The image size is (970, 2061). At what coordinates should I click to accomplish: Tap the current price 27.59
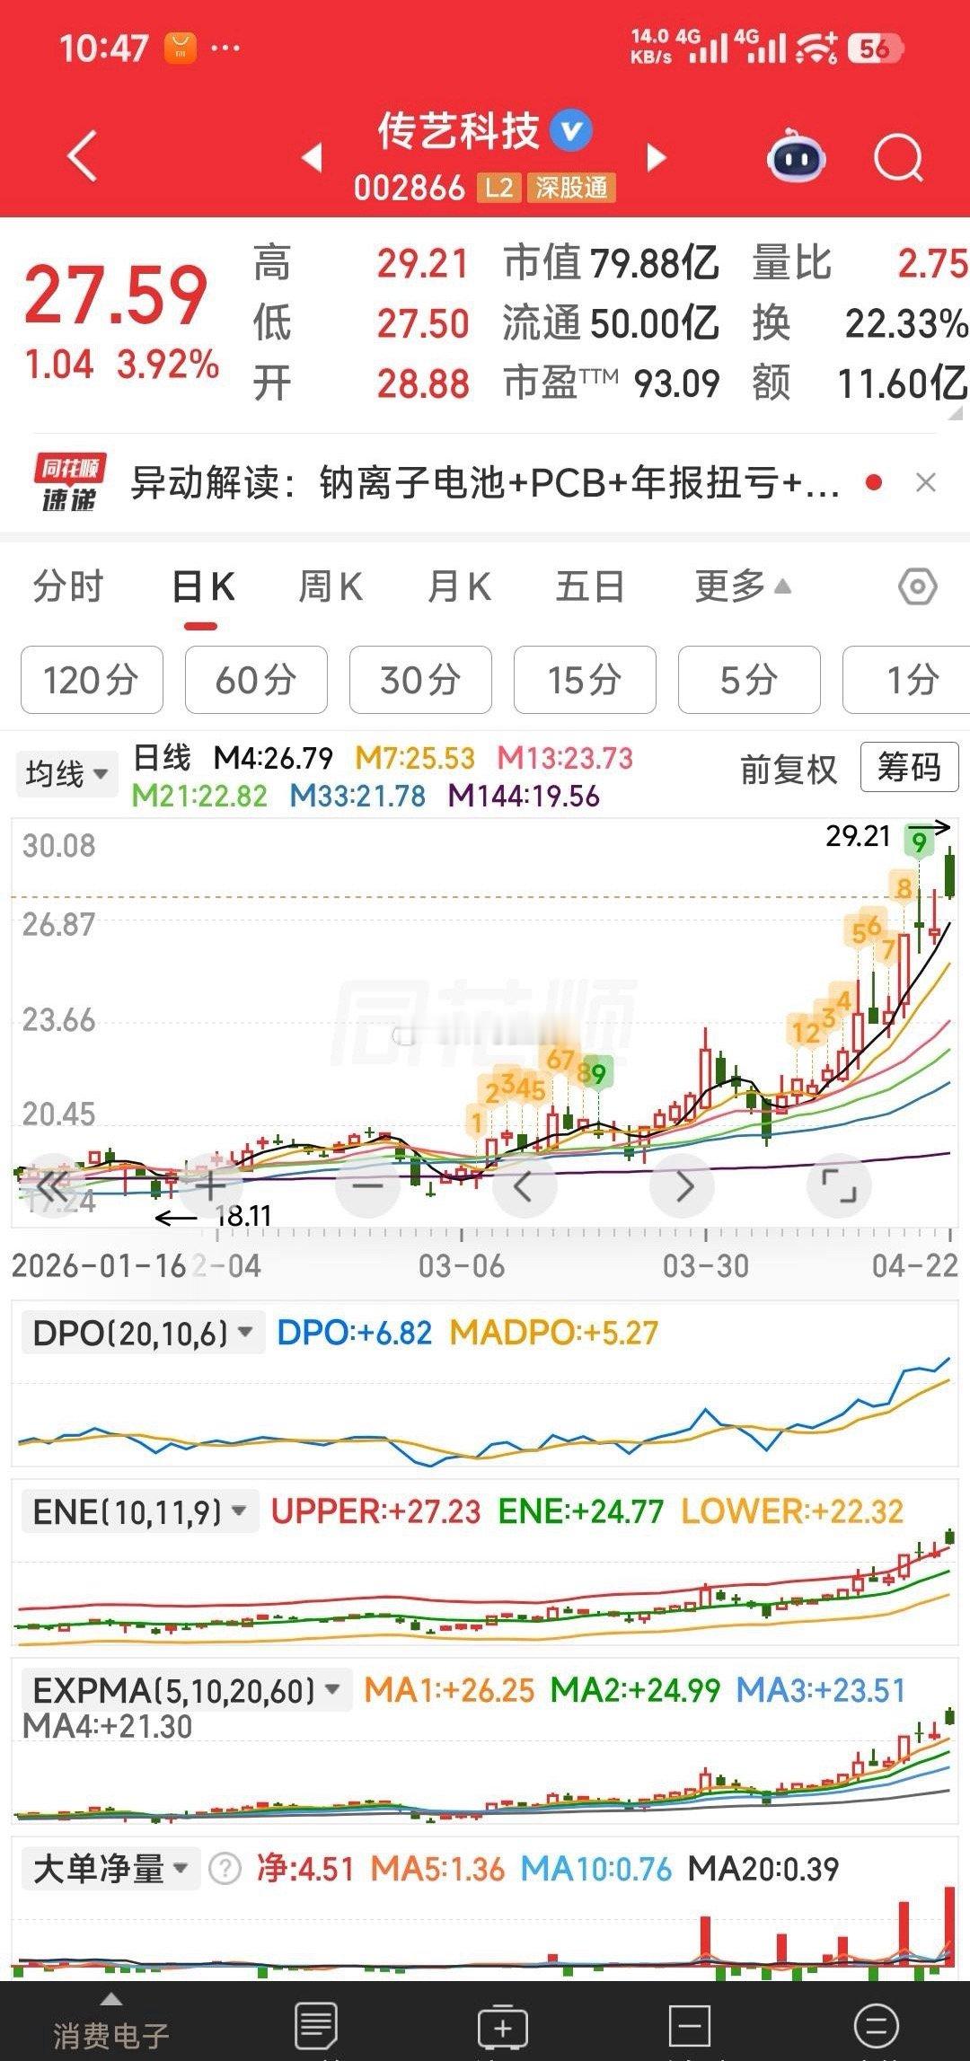pyautogui.click(x=116, y=295)
